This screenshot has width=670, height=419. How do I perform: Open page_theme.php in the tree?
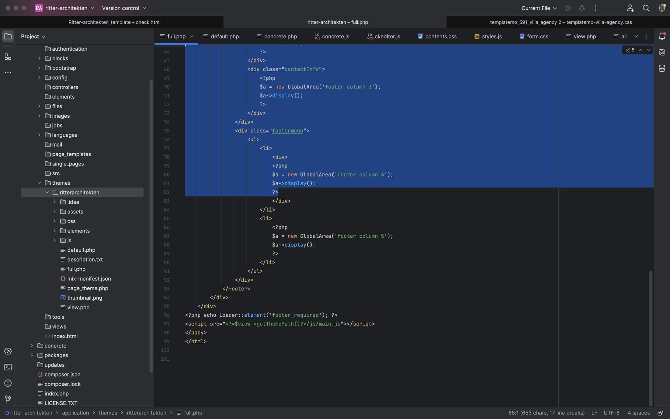87,288
